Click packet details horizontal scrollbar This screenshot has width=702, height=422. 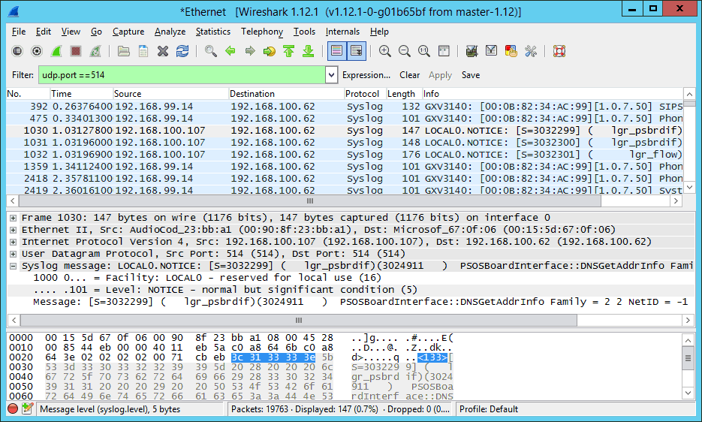click(x=299, y=321)
